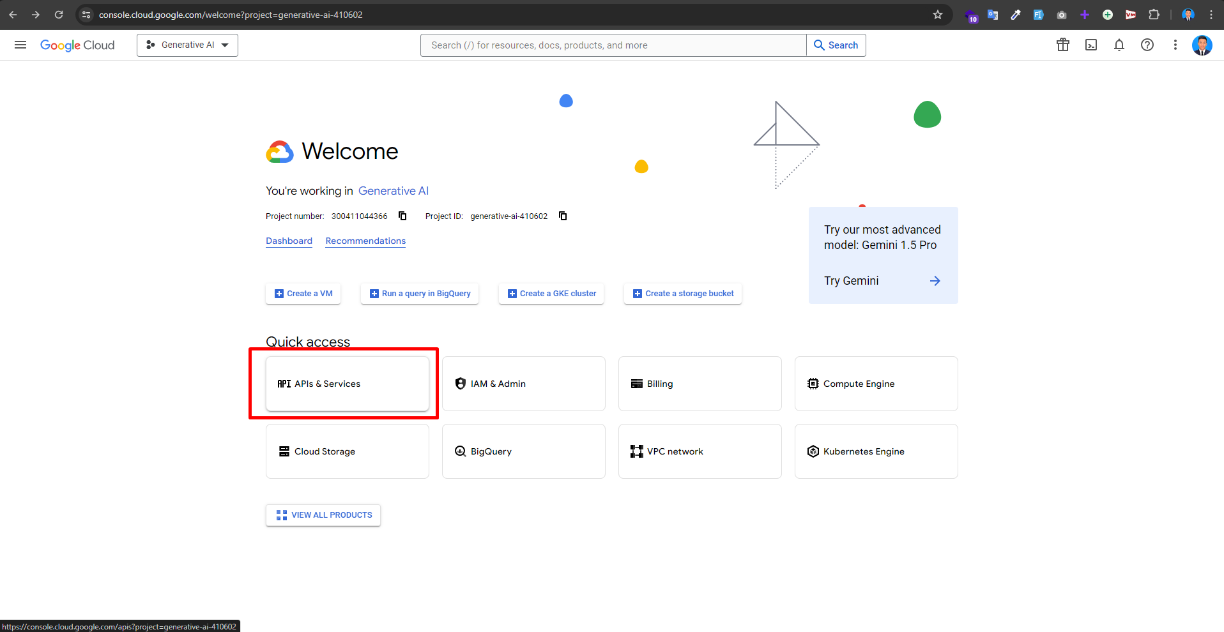Open the BigQuery quick access card
Screen dimensions: 1224x632
click(523, 451)
